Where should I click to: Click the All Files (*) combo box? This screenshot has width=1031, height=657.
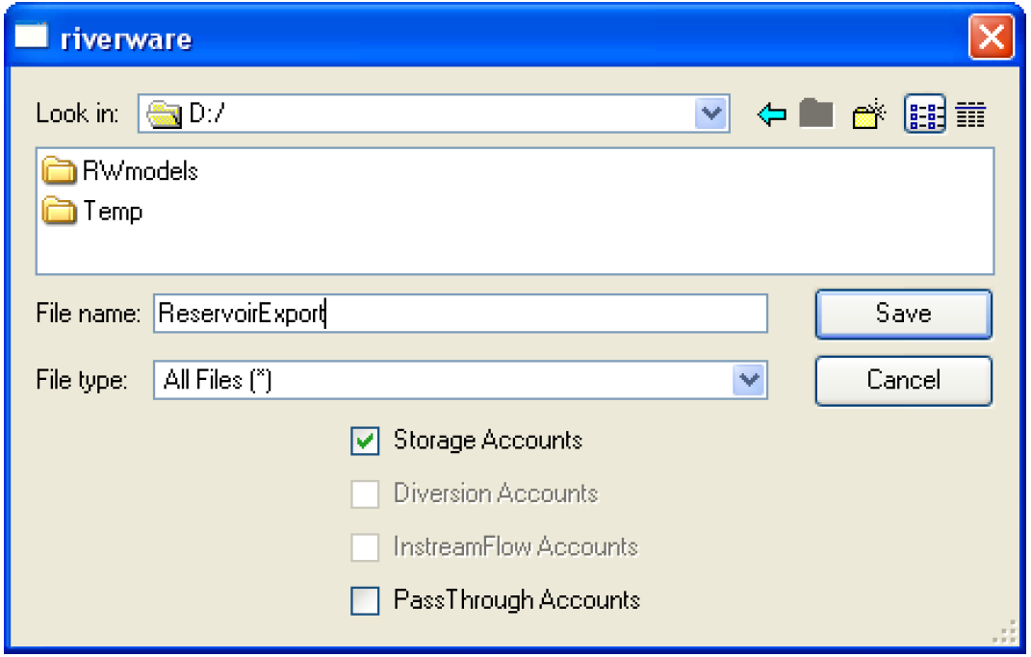tap(443, 380)
